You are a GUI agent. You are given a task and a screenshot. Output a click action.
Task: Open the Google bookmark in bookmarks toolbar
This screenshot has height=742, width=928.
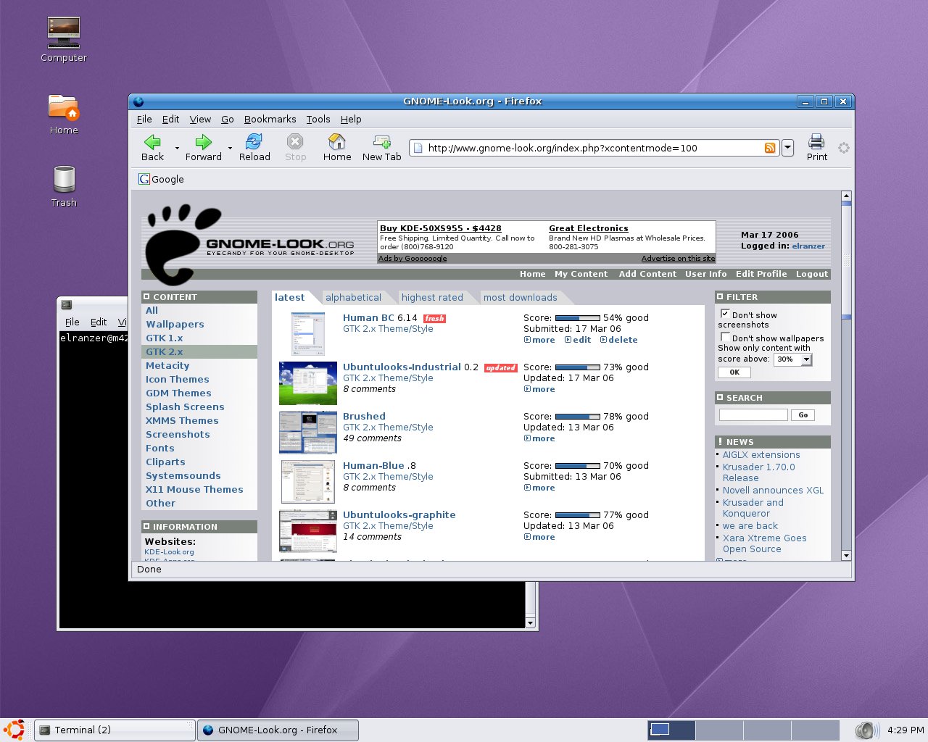click(x=162, y=179)
